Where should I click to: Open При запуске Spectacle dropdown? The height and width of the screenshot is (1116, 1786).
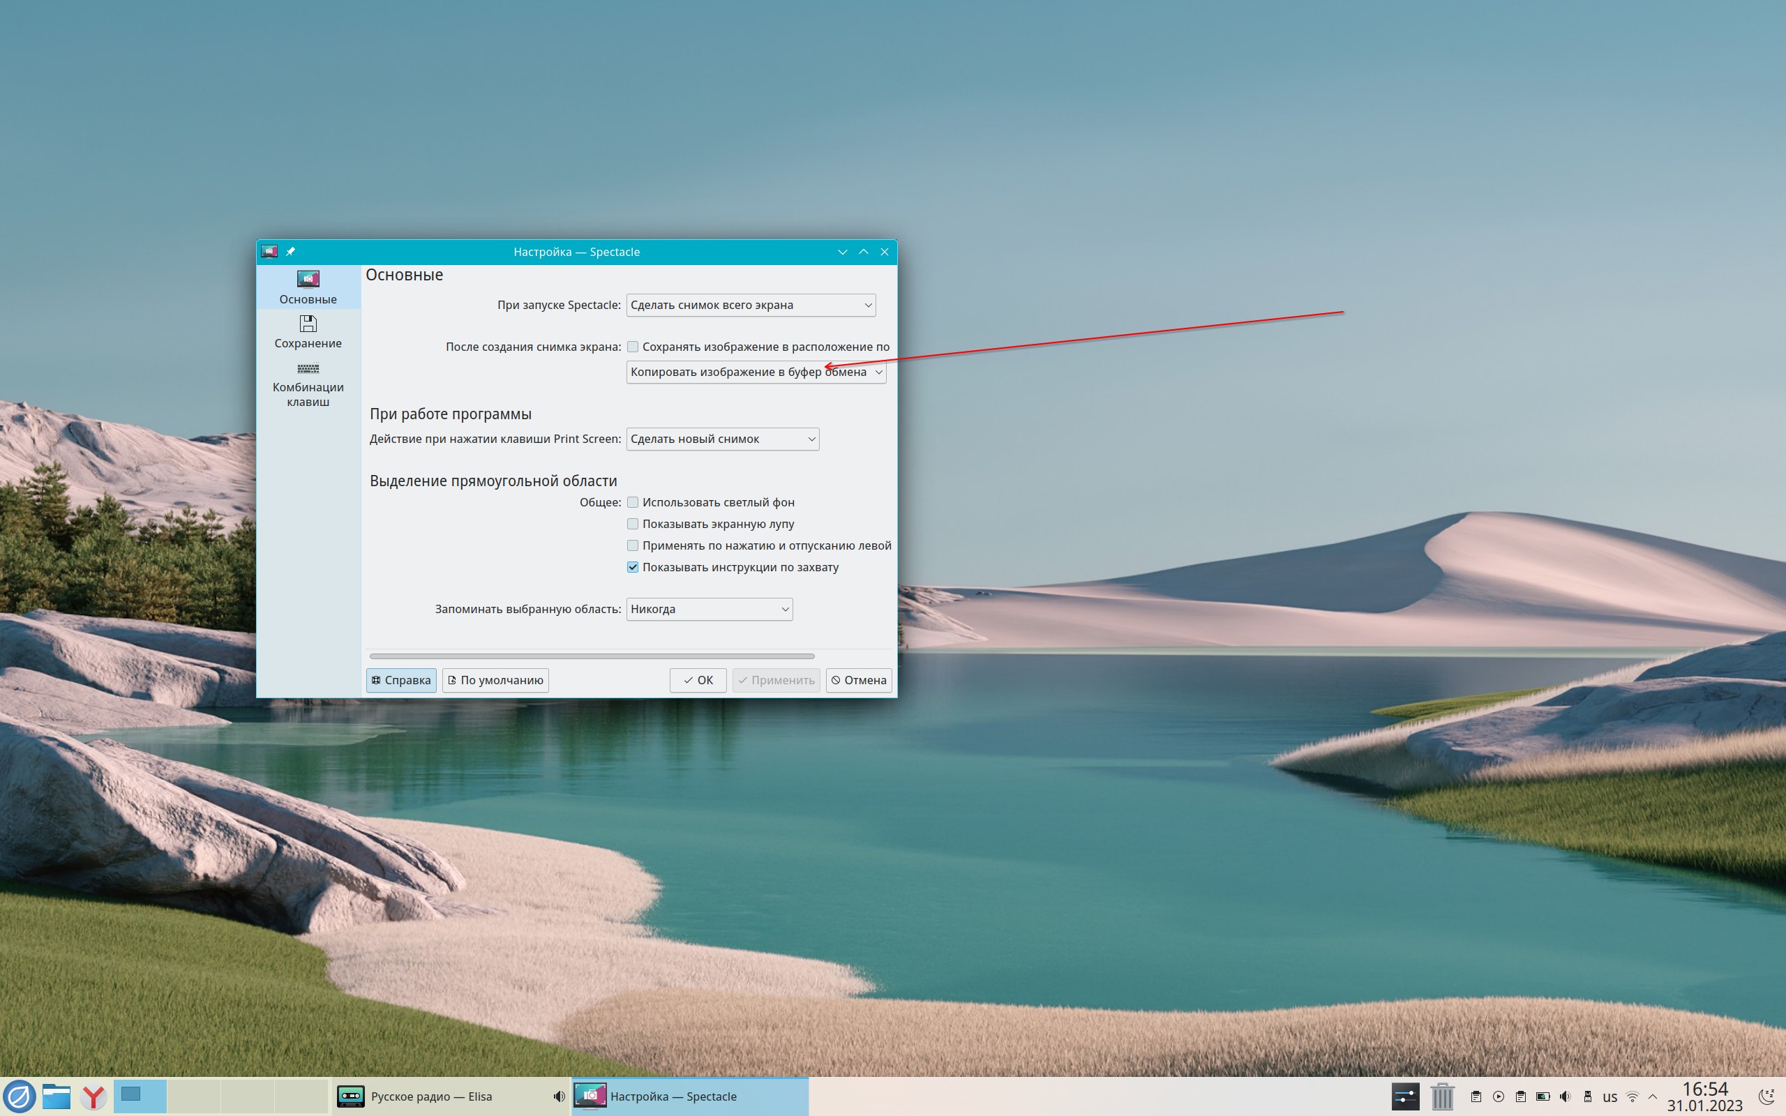[751, 306]
